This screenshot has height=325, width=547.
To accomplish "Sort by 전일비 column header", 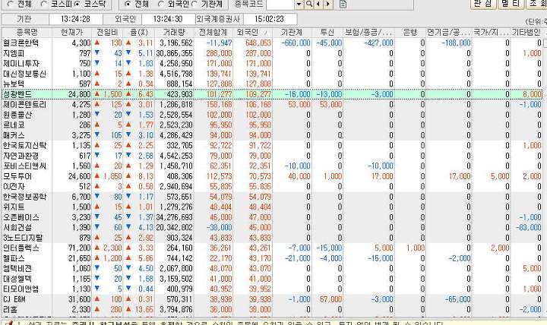I will pos(107,33).
